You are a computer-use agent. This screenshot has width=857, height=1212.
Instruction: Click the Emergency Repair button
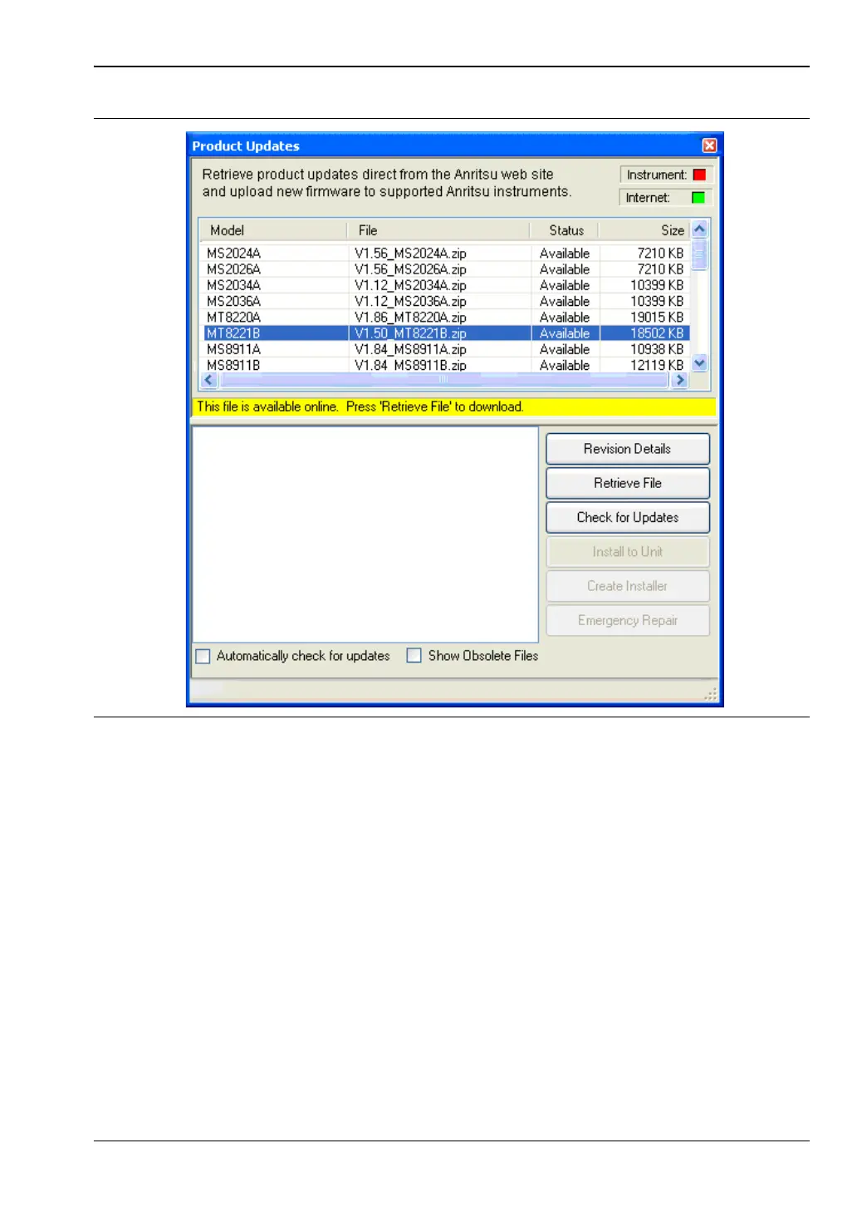628,621
